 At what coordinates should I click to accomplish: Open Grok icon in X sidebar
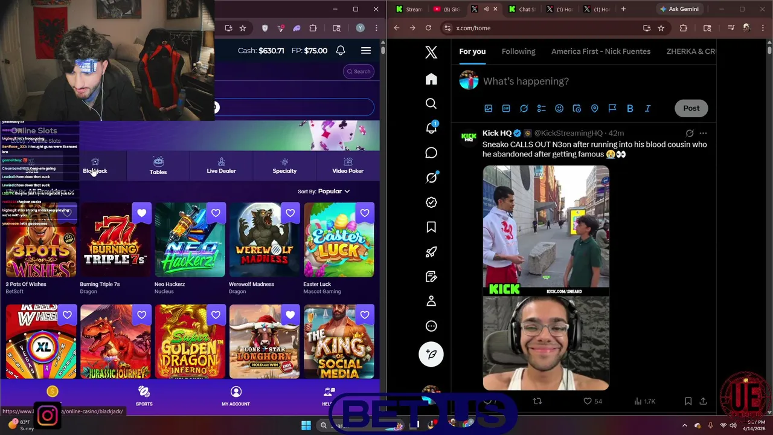click(x=431, y=178)
